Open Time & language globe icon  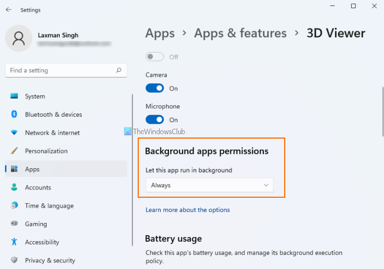pyautogui.click(x=14, y=205)
